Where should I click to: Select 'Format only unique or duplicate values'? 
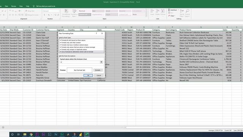(x=82, y=49)
